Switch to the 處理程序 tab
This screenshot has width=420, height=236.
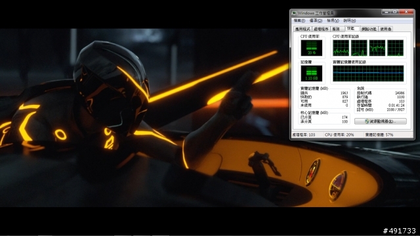tap(321, 29)
